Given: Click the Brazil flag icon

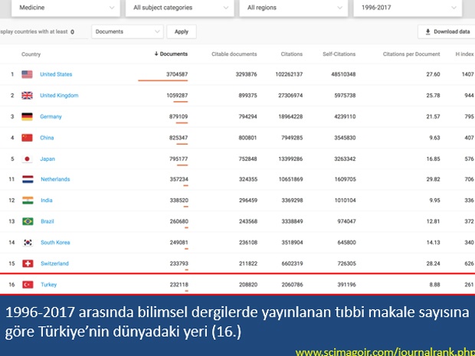Looking at the screenshot, I should click(x=27, y=221).
